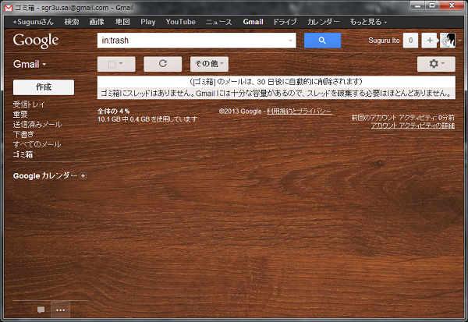The width and height of the screenshot is (468, 322).
Task: Click the profile avatar picture
Action: (448, 41)
